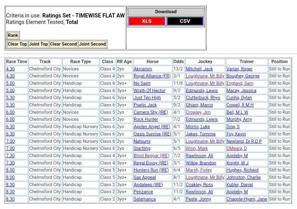Download ratings as XLS file
Viewport: 297px width, 209px height.
coord(146,21)
